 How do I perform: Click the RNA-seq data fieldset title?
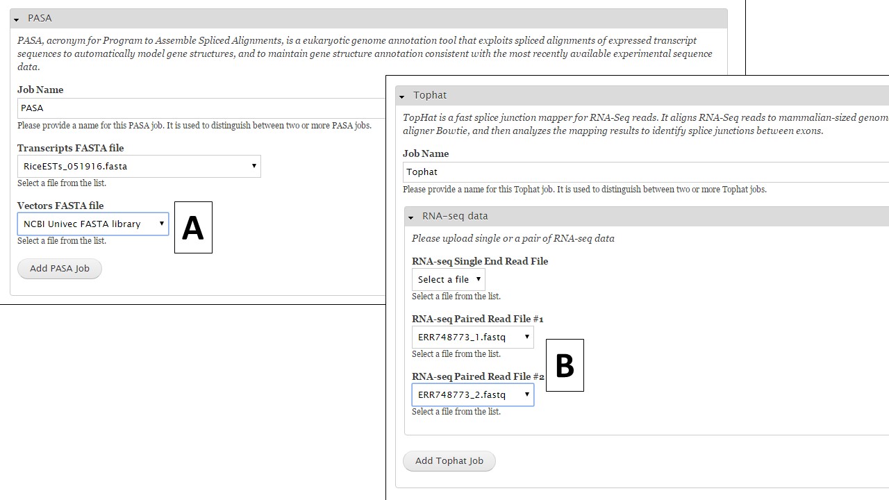tap(455, 216)
